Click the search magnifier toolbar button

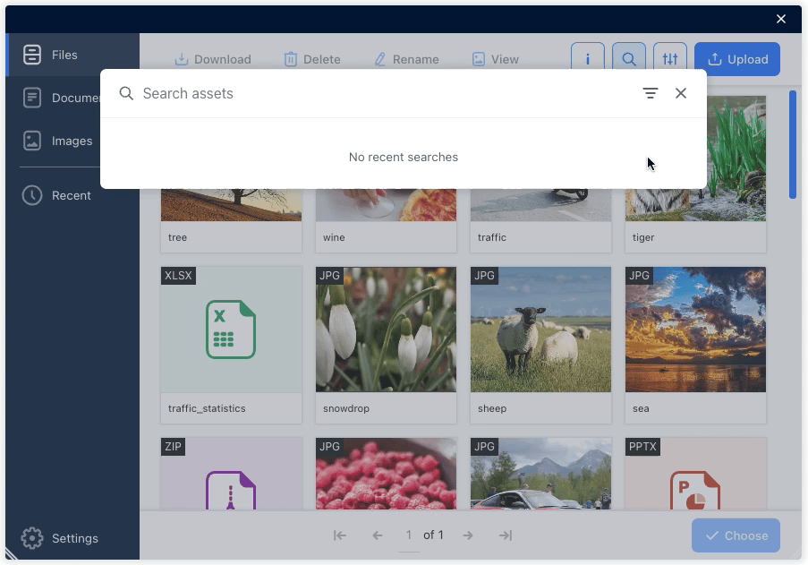629,59
